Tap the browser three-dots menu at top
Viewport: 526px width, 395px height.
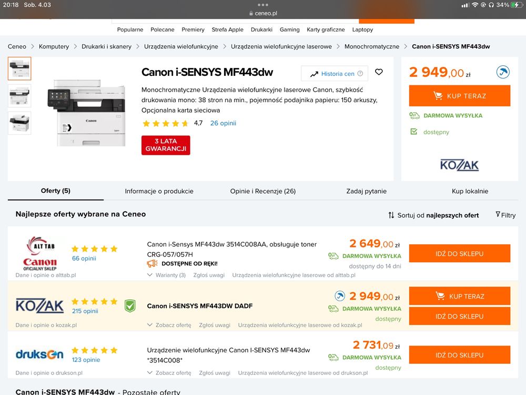coord(263,5)
